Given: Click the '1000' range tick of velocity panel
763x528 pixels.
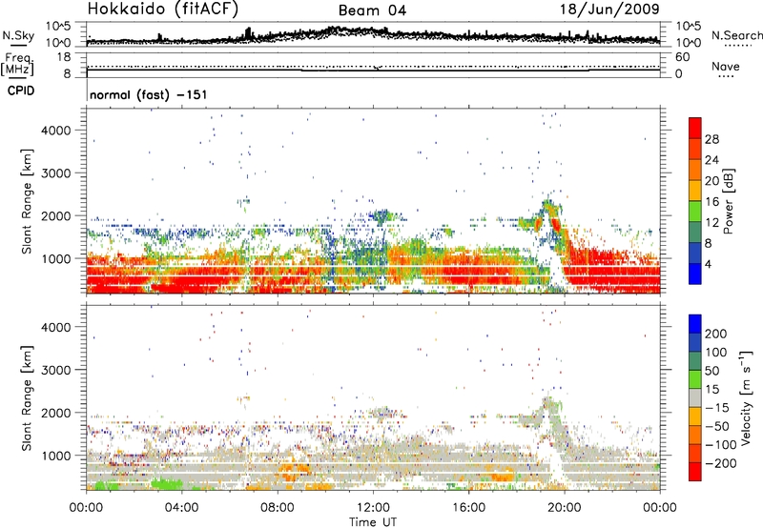Looking at the screenshot, I should pyautogui.click(x=56, y=456).
